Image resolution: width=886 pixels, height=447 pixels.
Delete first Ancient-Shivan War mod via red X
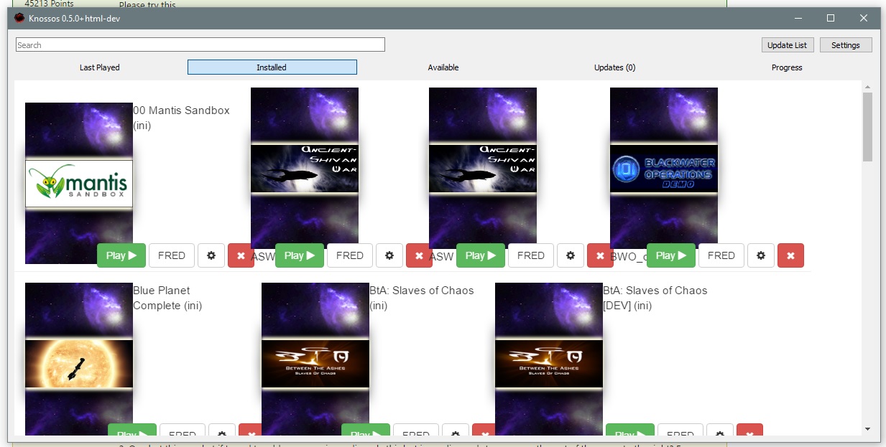(419, 255)
